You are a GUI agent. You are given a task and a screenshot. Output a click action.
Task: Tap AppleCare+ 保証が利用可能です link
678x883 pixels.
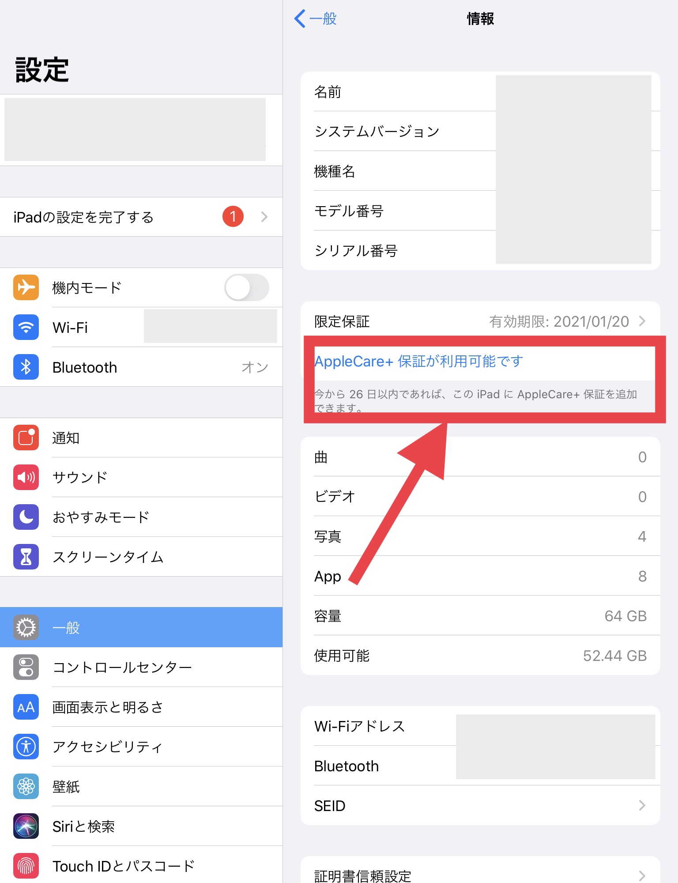pyautogui.click(x=418, y=361)
